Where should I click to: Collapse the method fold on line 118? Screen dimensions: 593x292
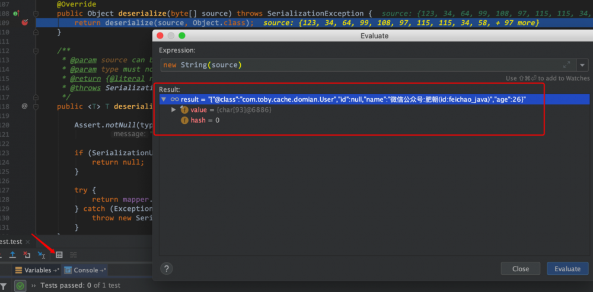(x=36, y=107)
